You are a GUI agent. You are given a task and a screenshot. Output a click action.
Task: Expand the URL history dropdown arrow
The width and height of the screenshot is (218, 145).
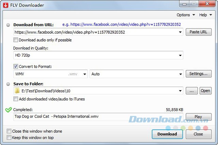click(180, 32)
